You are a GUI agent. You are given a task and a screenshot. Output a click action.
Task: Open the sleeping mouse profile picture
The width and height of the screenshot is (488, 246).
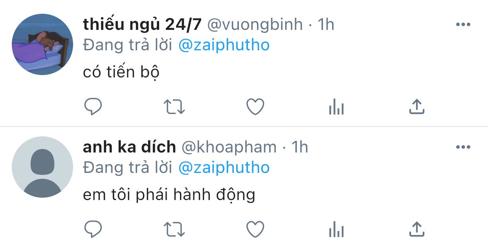pyautogui.click(x=42, y=44)
